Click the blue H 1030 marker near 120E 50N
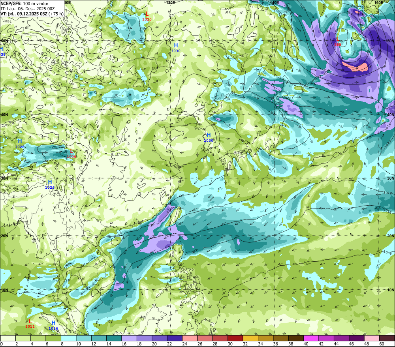The width and height of the screenshot is (395, 347). click(x=176, y=48)
